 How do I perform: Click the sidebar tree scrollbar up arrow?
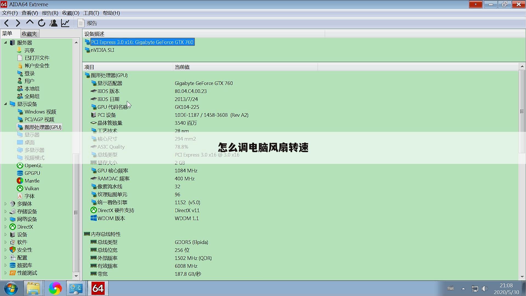(x=76, y=42)
